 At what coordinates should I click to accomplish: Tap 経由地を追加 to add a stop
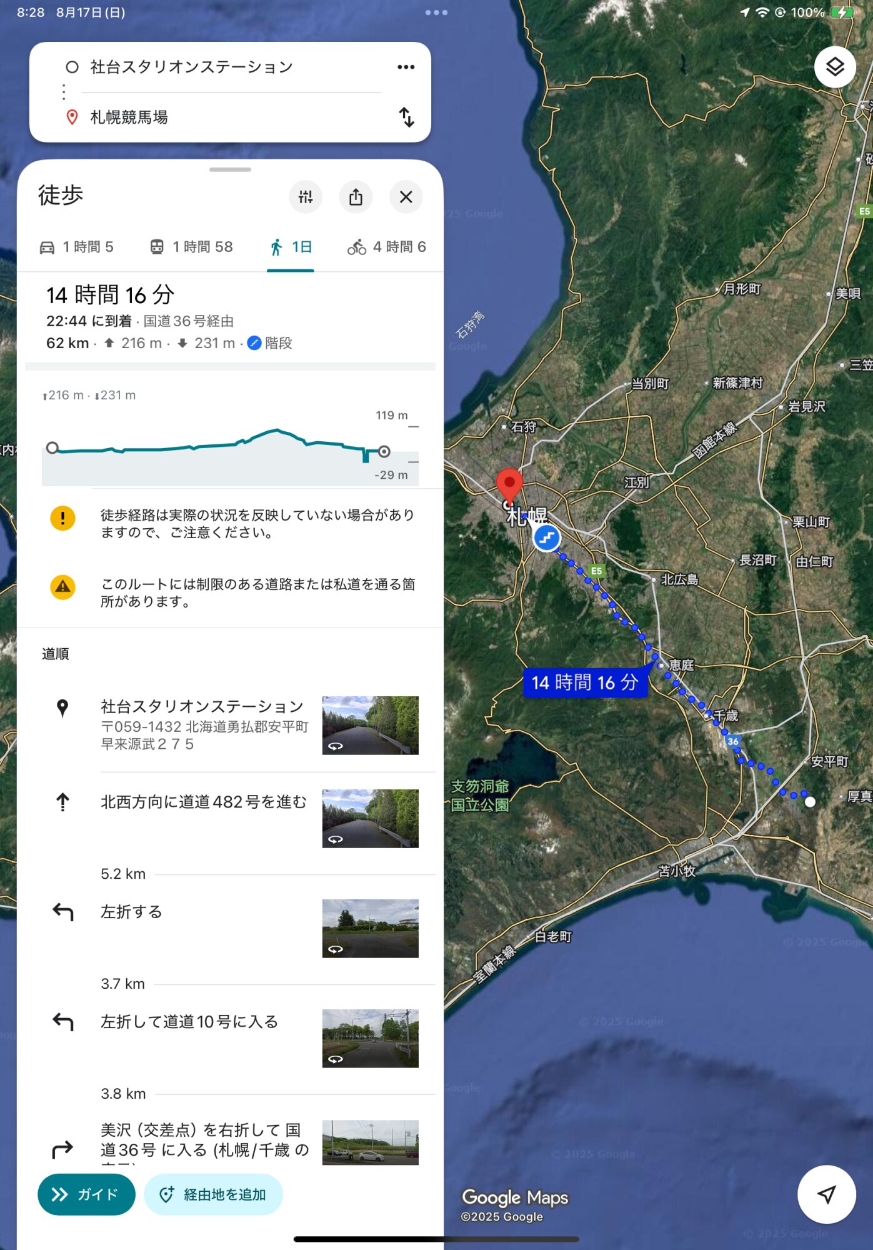[x=213, y=1194]
